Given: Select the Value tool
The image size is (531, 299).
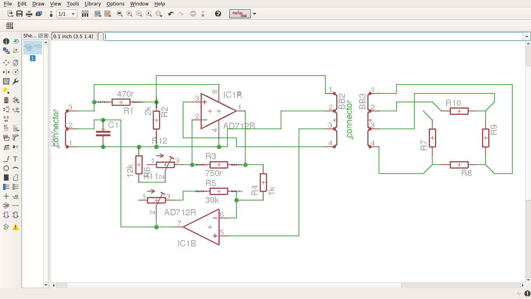Looking at the screenshot, I should 16,128.
